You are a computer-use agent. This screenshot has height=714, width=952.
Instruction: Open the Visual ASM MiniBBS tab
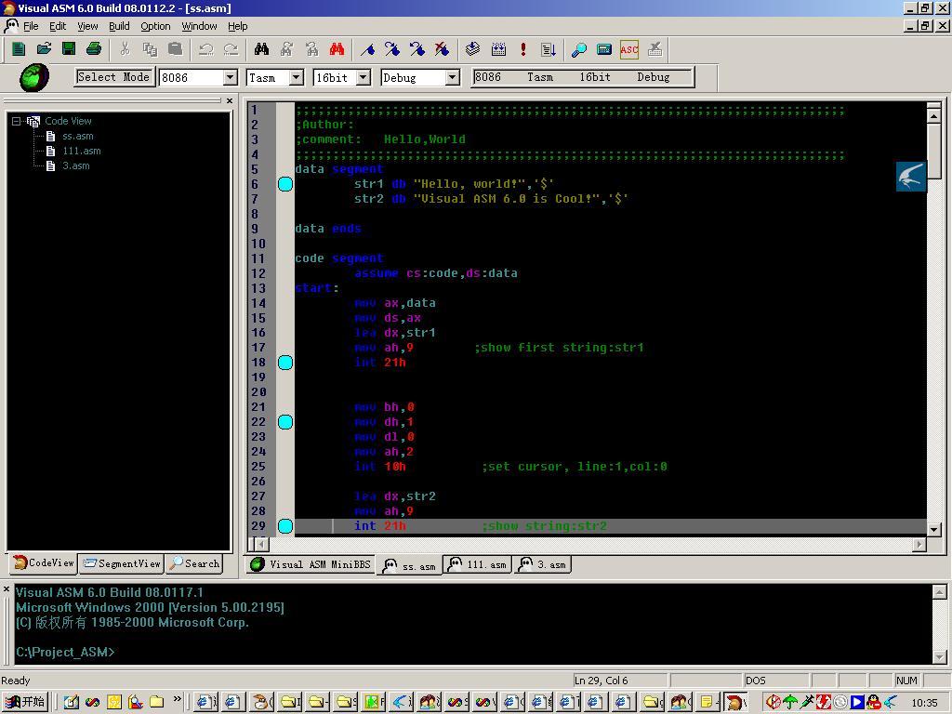[311, 564]
